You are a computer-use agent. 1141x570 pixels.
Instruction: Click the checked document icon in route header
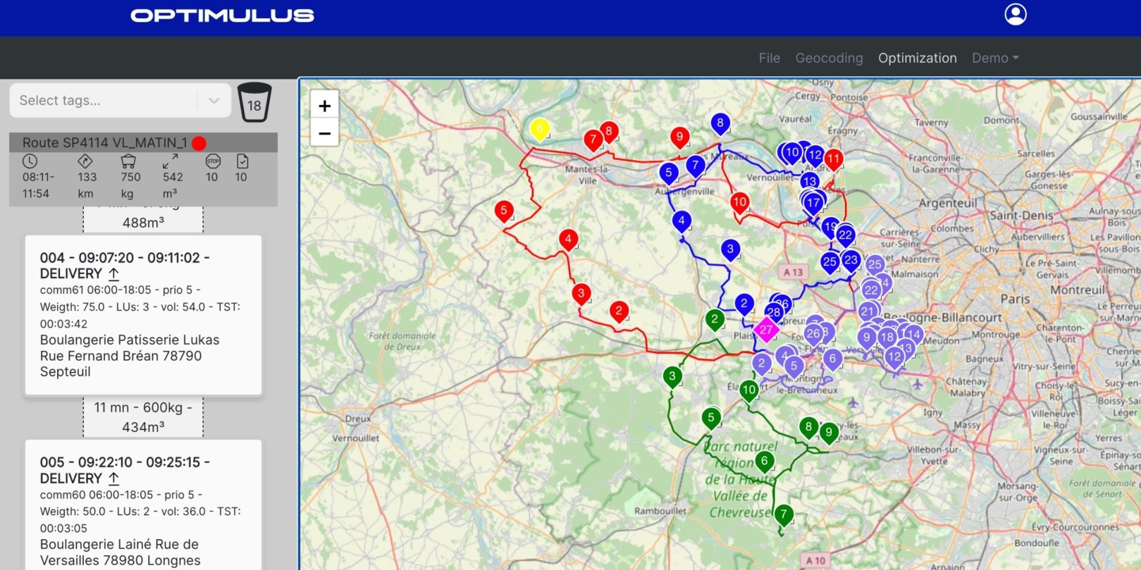click(242, 161)
